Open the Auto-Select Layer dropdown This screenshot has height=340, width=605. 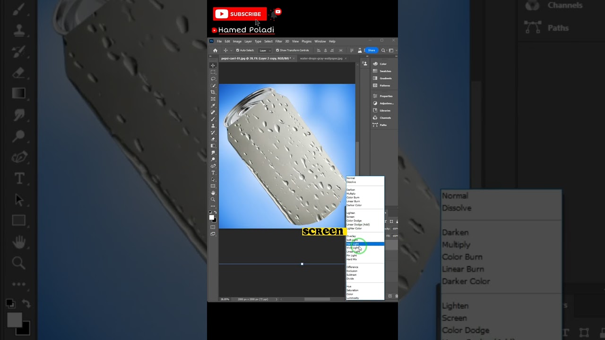click(x=265, y=50)
